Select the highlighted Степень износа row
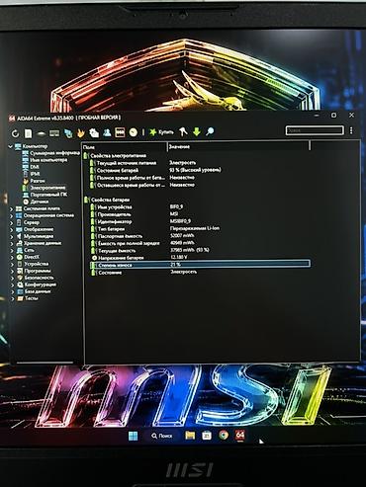Viewport: 366px width, 487px height. pos(200,265)
